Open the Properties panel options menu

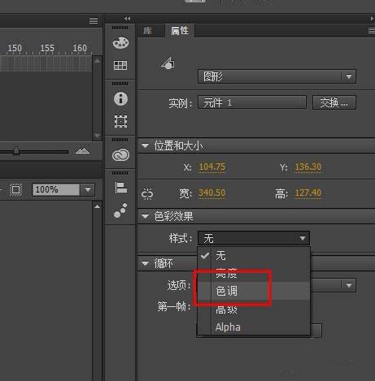click(372, 31)
